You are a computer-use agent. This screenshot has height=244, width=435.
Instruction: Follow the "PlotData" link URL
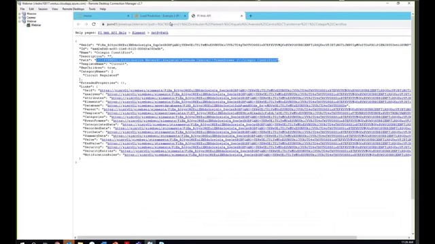[x=258, y=132]
